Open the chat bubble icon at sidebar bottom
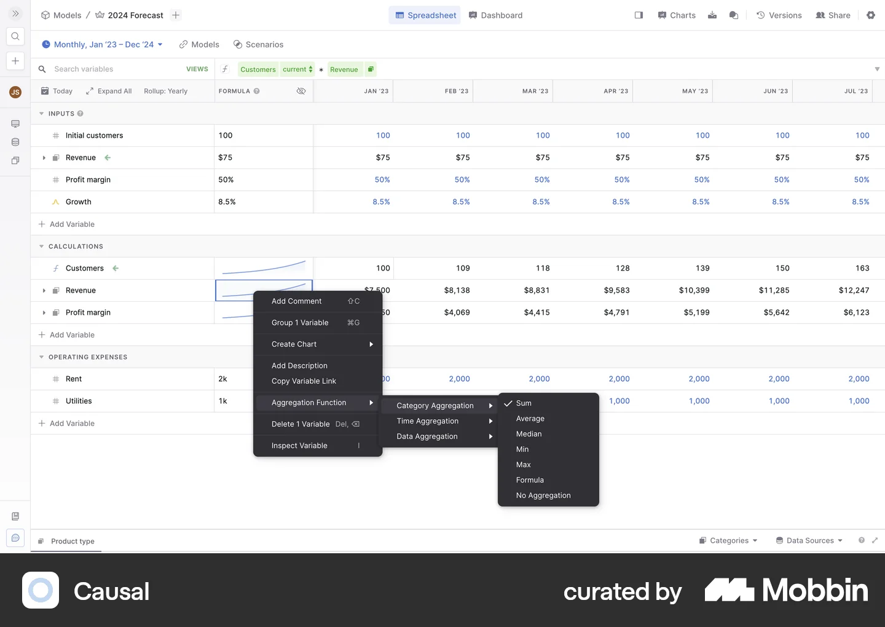The height and width of the screenshot is (627, 885). click(15, 538)
